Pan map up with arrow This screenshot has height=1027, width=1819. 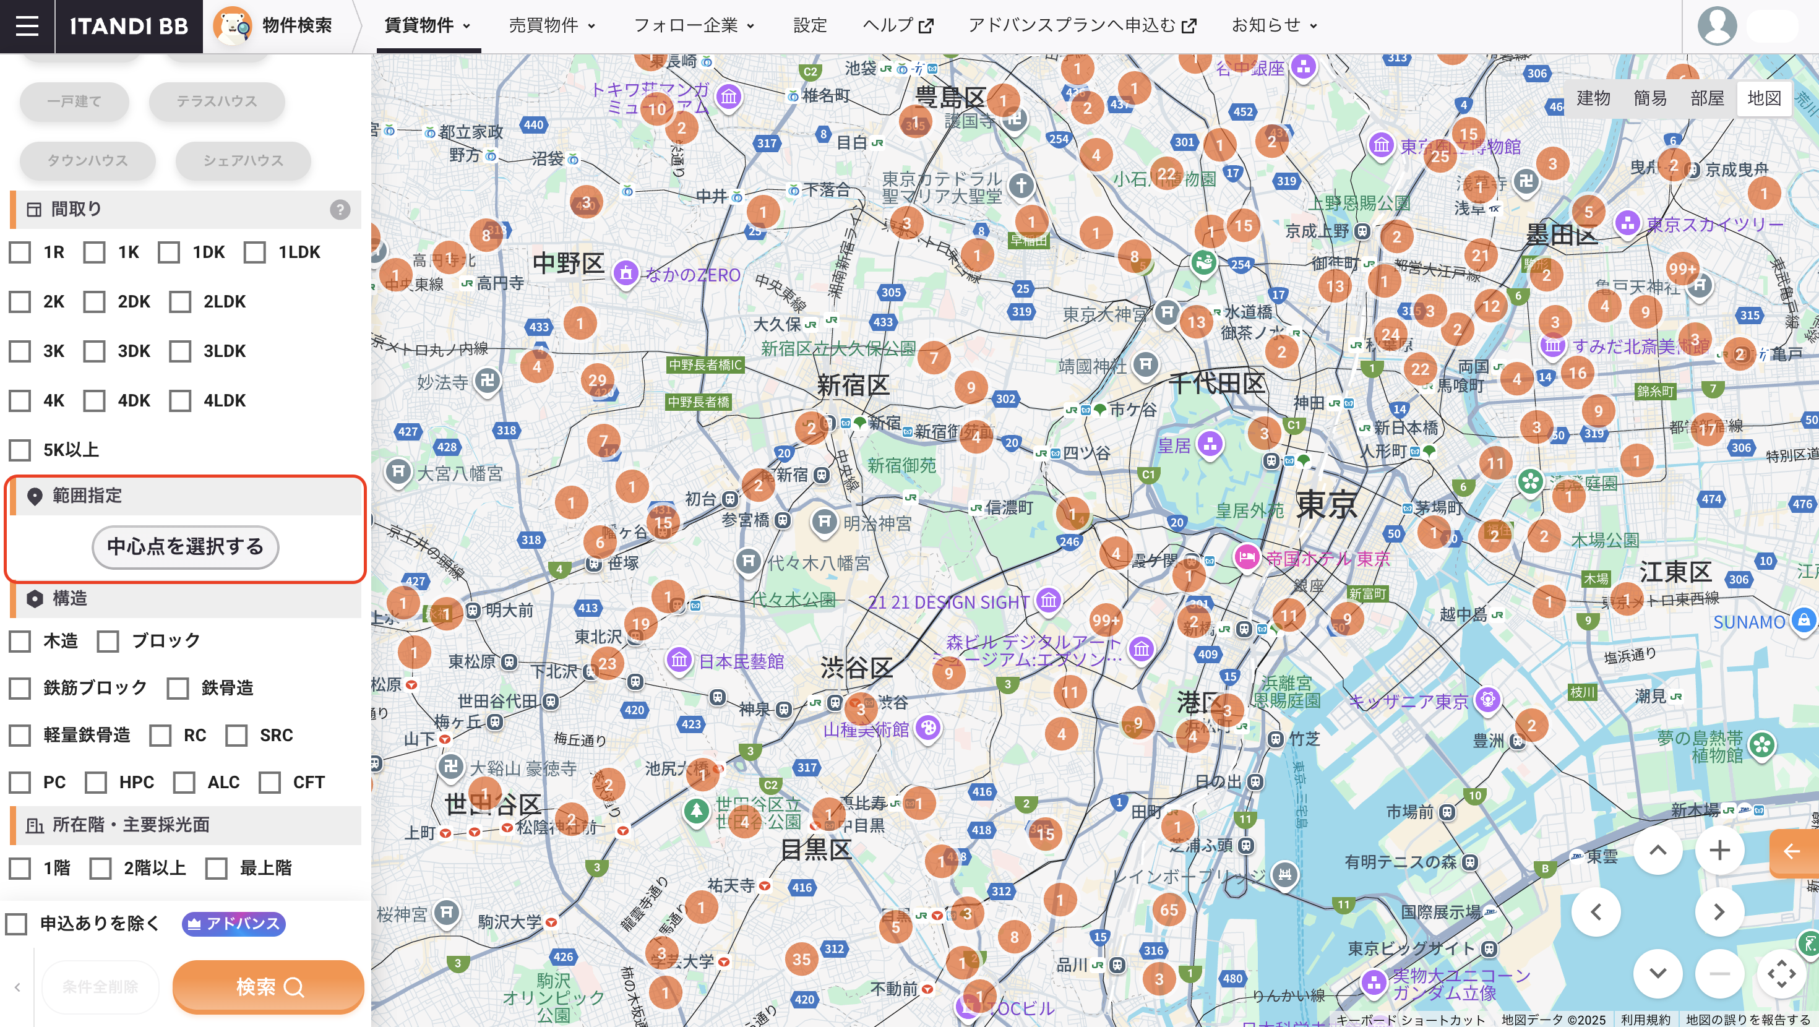click(1658, 851)
